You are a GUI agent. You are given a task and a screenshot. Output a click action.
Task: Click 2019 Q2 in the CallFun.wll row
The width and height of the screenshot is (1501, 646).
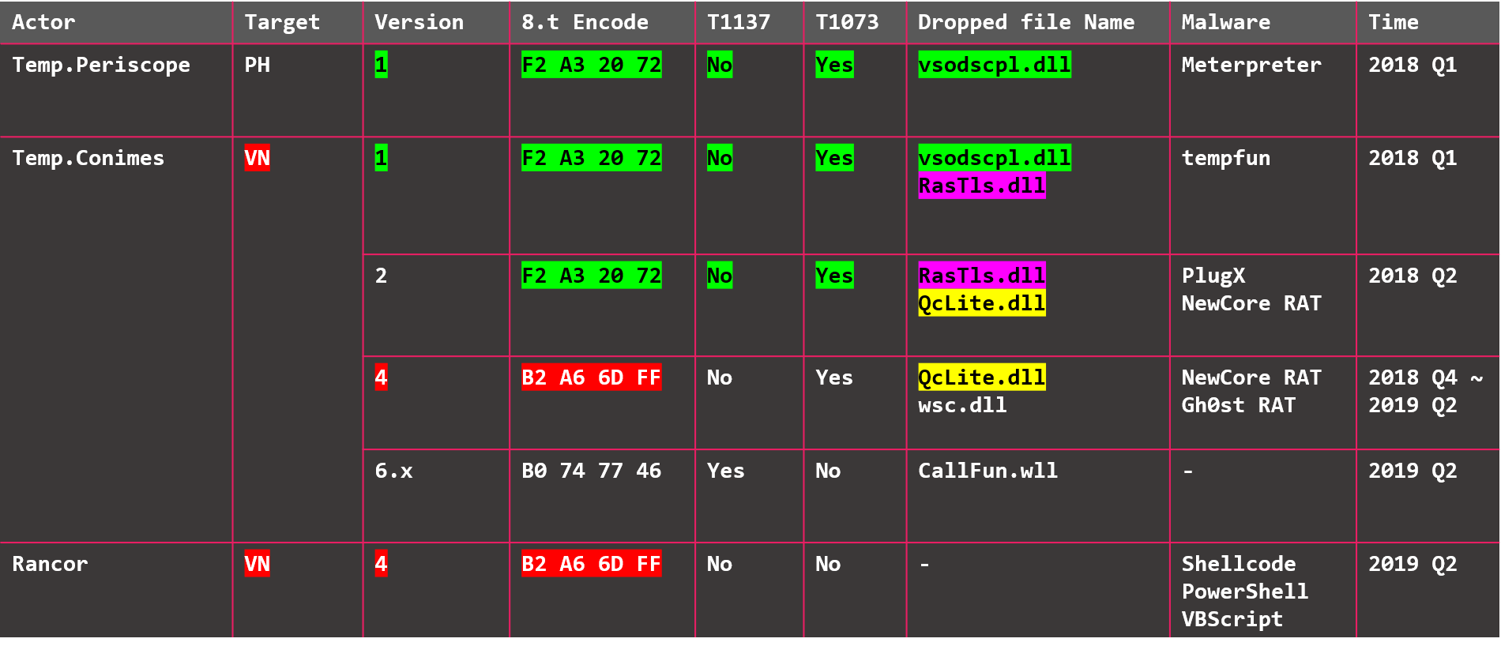tap(1413, 471)
